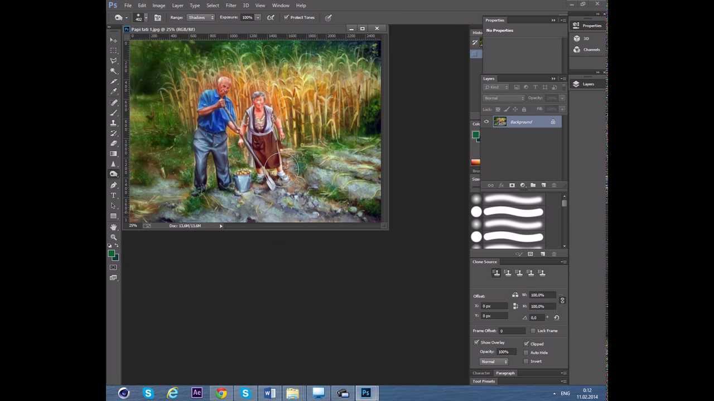This screenshot has width=714, height=401.
Task: Click the Delete layer trash icon
Action: [554, 185]
